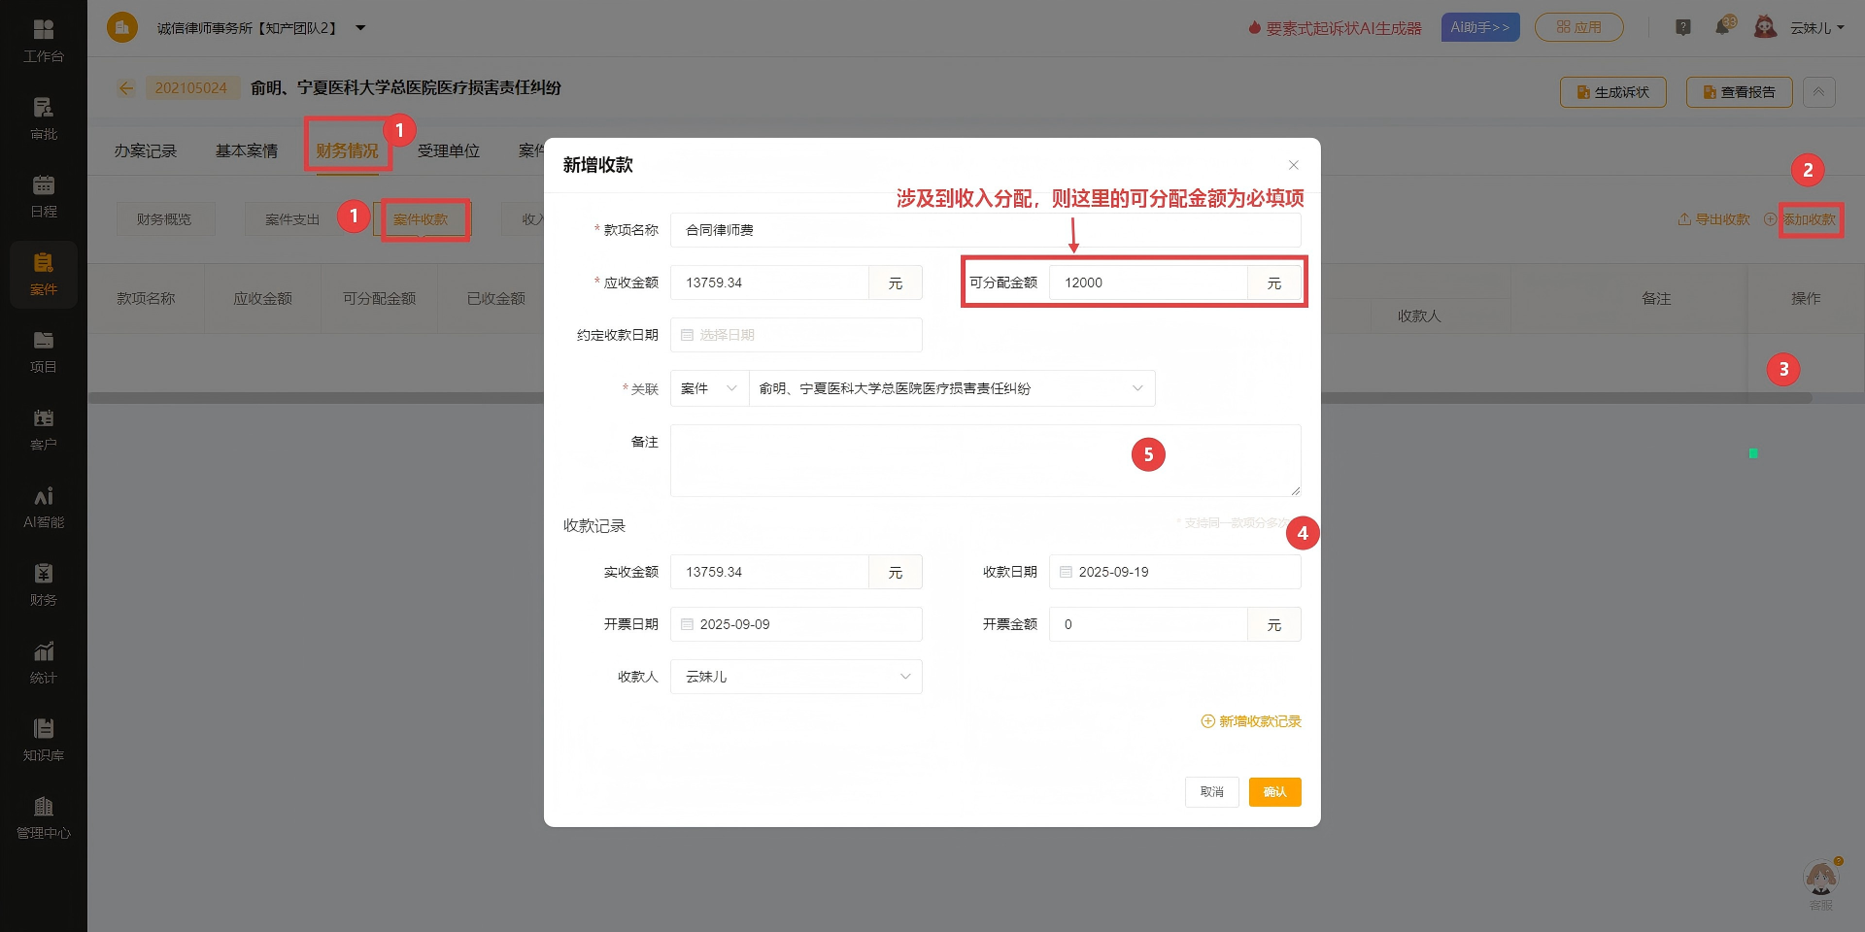The image size is (1865, 932).
Task: Click the back arrow beside case number
Action: pyautogui.click(x=126, y=88)
